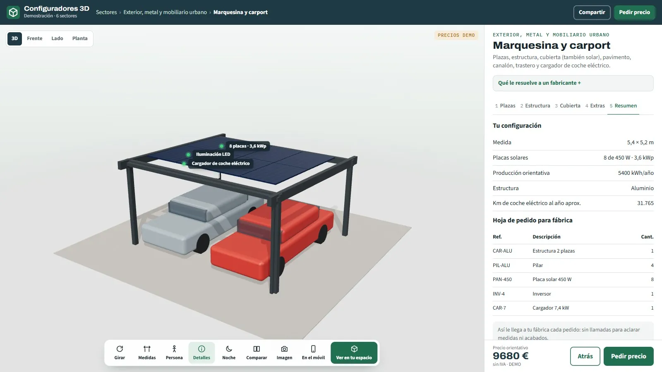Go to step 4 Extras
This screenshot has width=662, height=372.
[x=595, y=106]
